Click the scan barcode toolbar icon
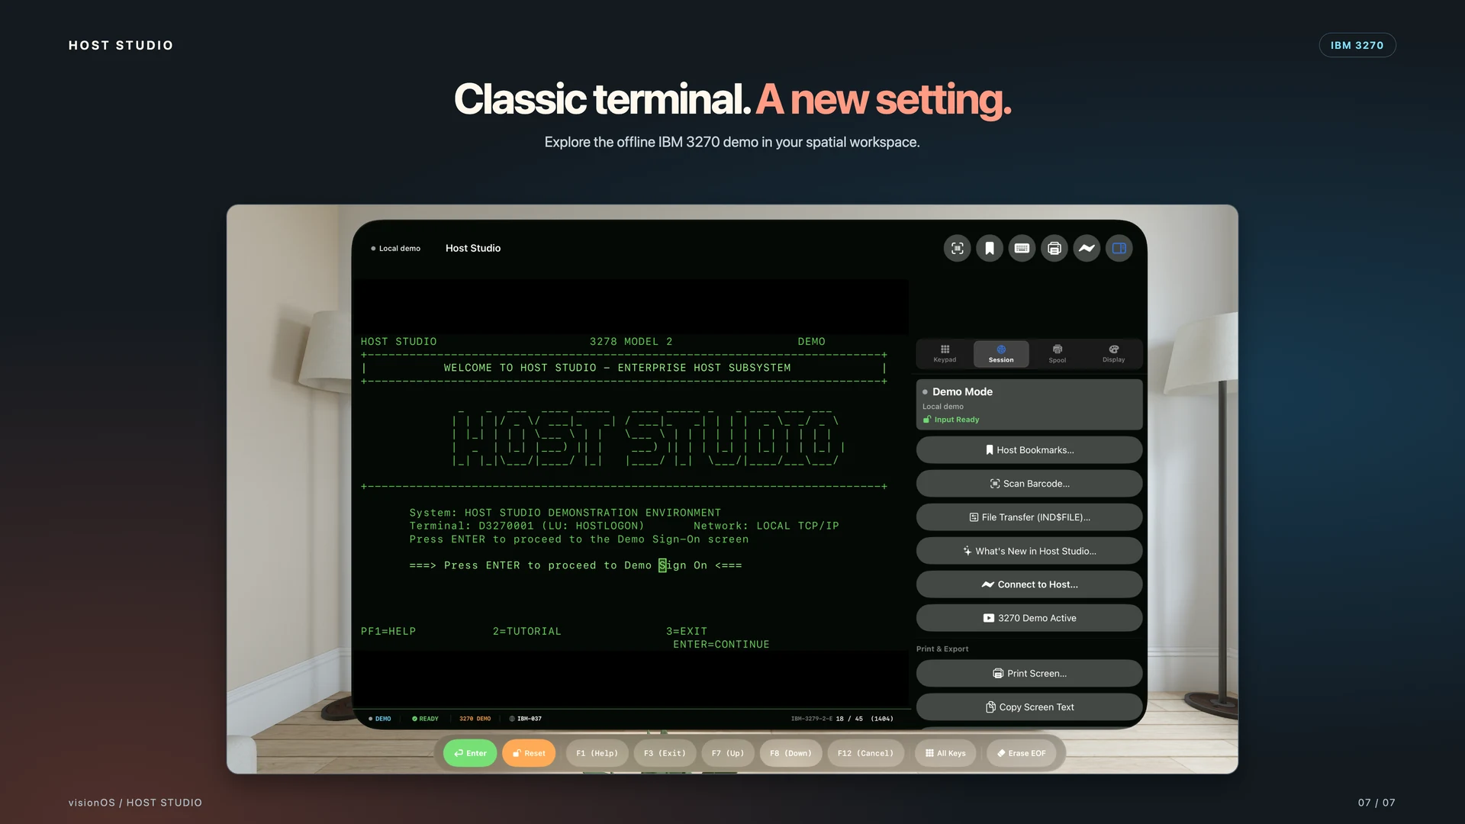The width and height of the screenshot is (1465, 824). coord(957,249)
